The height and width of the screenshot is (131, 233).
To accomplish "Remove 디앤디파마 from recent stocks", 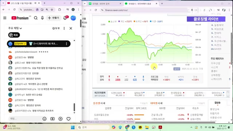I will tap(124, 95).
